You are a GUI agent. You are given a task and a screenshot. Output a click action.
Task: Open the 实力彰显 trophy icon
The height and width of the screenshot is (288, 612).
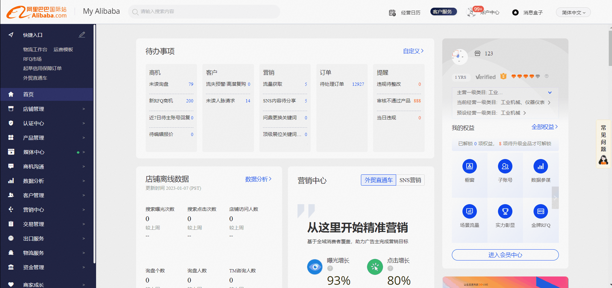click(x=505, y=211)
